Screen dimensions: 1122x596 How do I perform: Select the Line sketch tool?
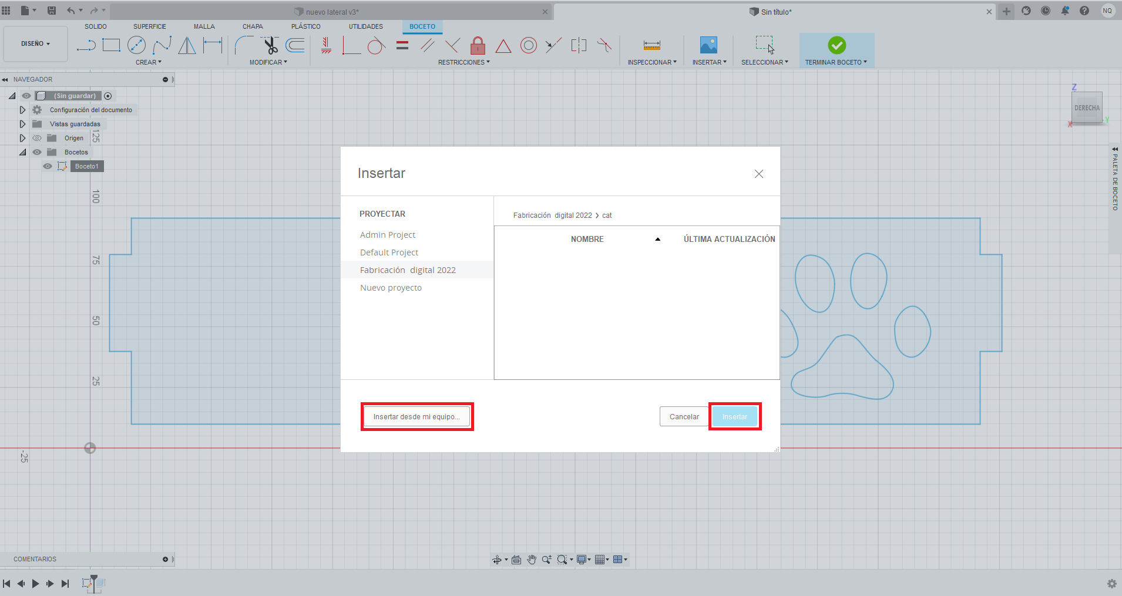(x=86, y=45)
